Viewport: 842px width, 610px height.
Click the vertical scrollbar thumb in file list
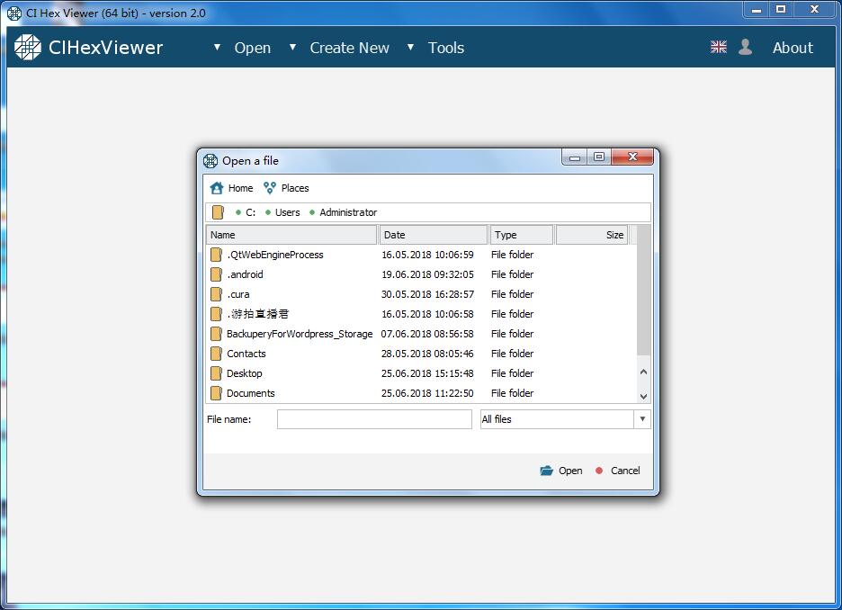(643, 290)
